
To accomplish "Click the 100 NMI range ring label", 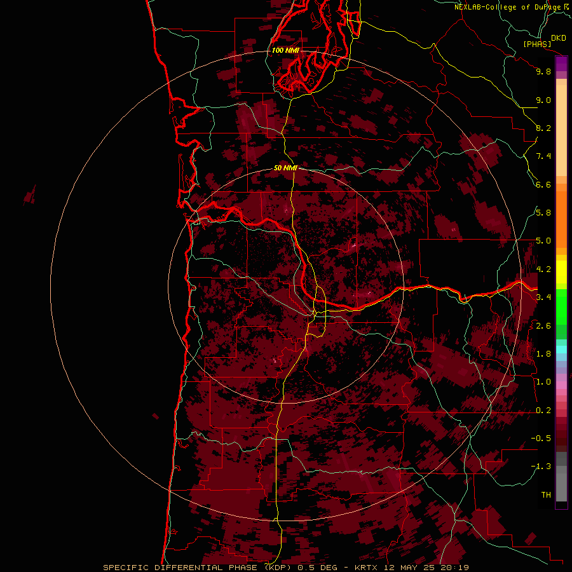I will 285,50.
